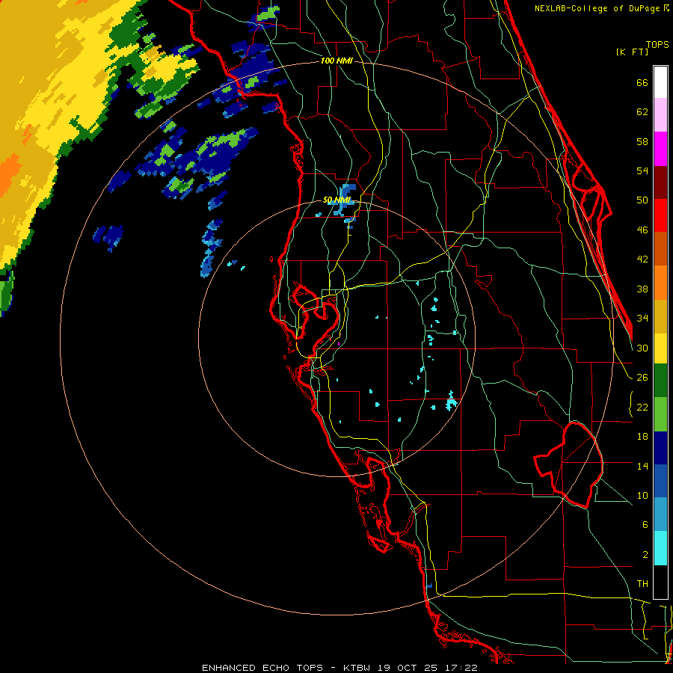The image size is (673, 673).
Task: Click the "50 NMI" range ring label
Action: point(337,200)
